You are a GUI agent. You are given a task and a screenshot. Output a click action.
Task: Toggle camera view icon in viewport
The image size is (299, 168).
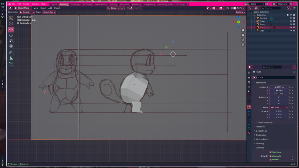point(243,40)
